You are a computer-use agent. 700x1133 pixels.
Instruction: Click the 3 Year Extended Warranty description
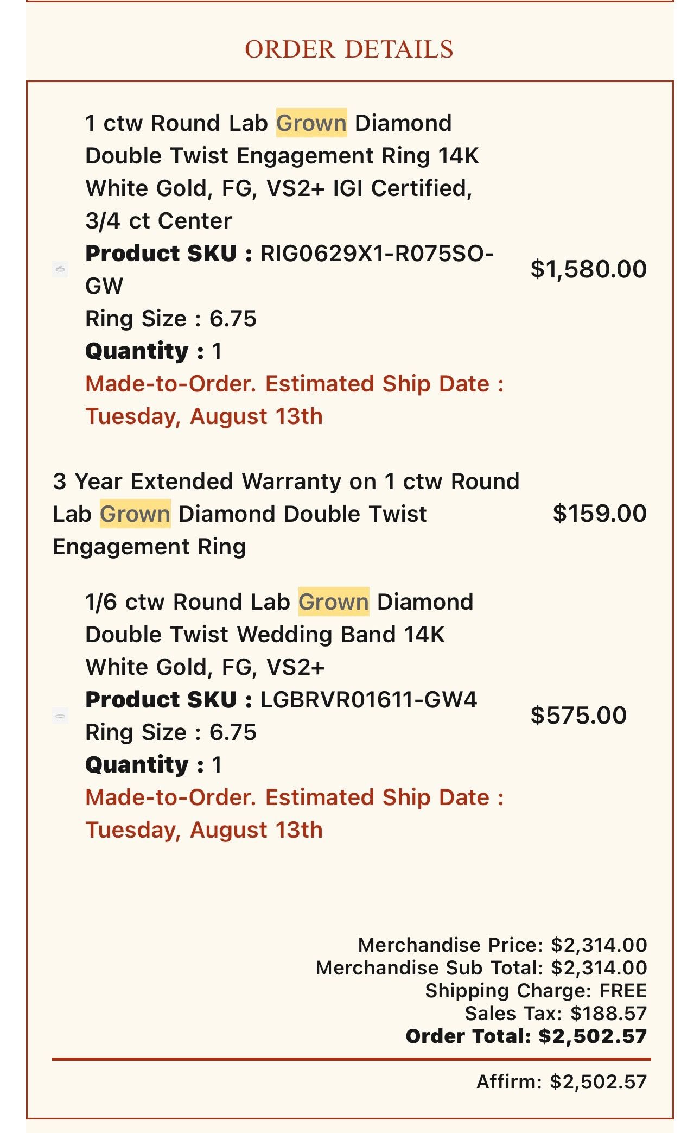tap(285, 514)
